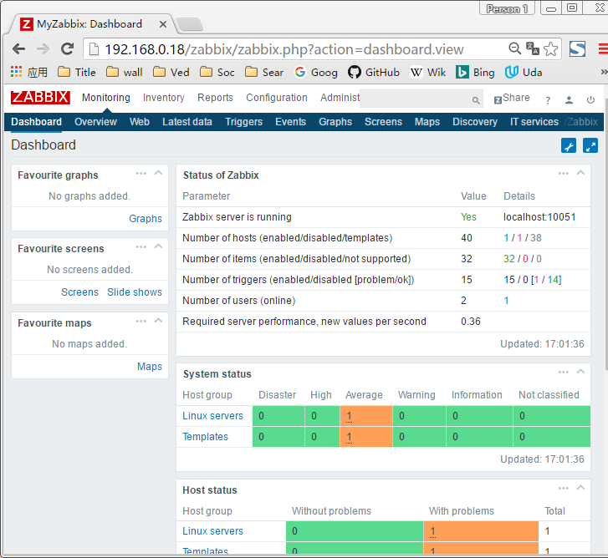Open the Screens link in Favourite screens
608x558 pixels.
coord(80,292)
